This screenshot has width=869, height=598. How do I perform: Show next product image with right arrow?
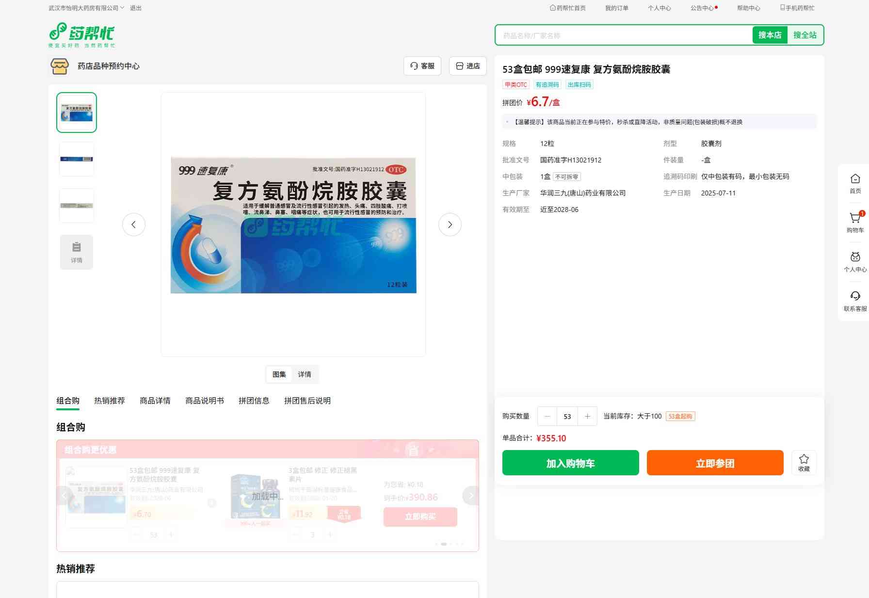450,225
